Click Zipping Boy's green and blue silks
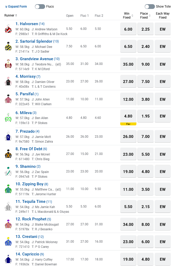Viewport: 175px width, 268px height. tap(8, 189)
